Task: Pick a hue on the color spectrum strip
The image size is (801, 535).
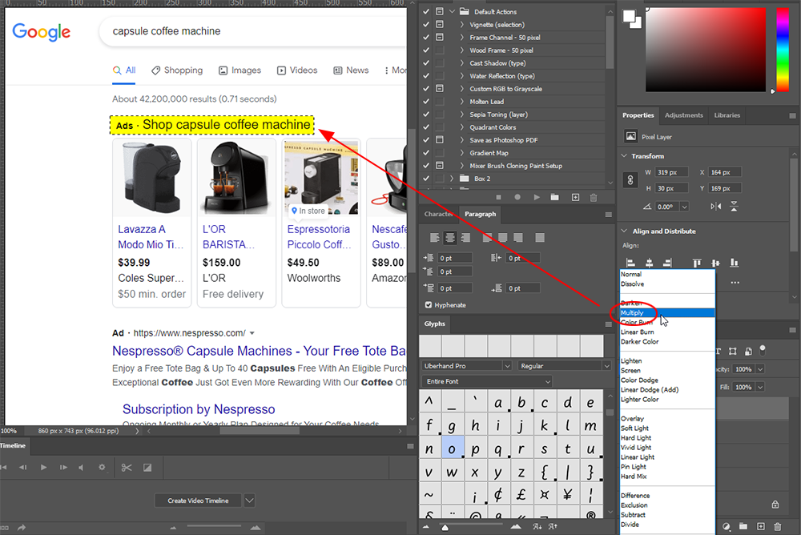Action: tap(783, 50)
